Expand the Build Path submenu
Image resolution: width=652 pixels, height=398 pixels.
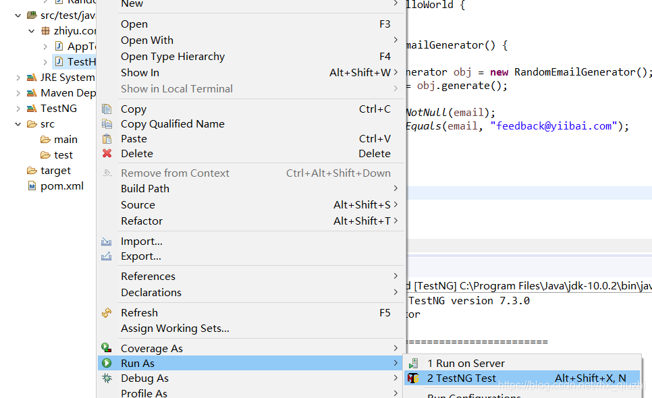396,189
